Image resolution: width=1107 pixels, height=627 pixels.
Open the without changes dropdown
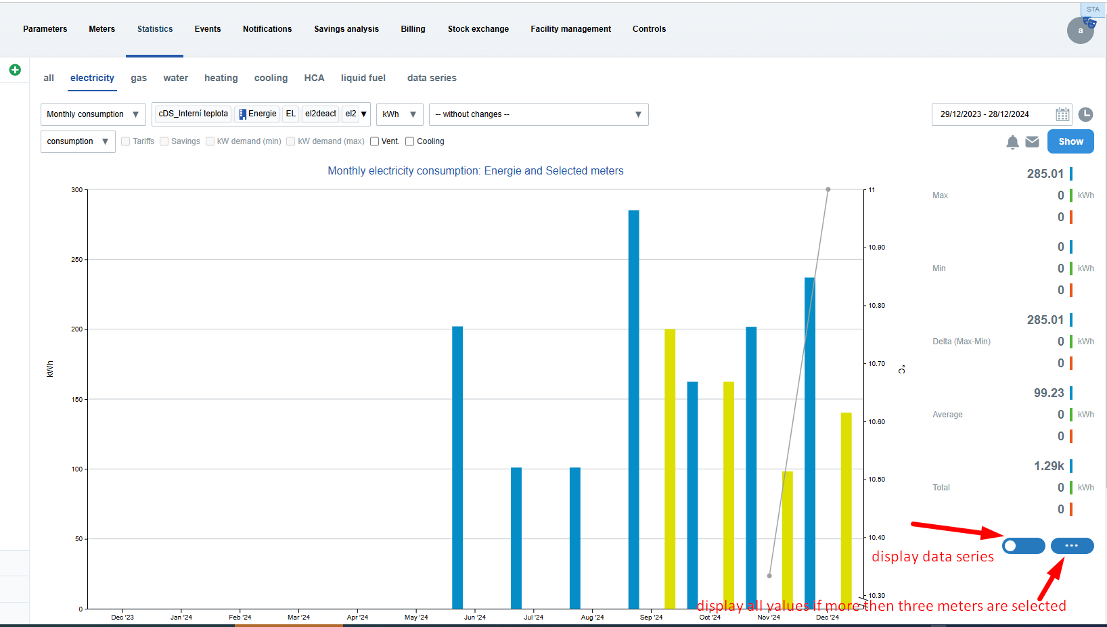[538, 114]
